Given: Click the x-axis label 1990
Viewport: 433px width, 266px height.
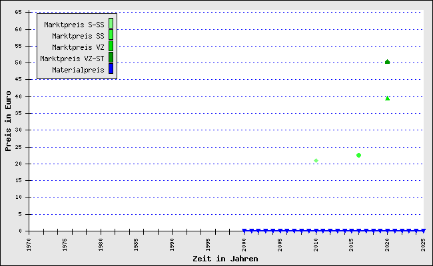Looking at the screenshot, I should point(172,245).
